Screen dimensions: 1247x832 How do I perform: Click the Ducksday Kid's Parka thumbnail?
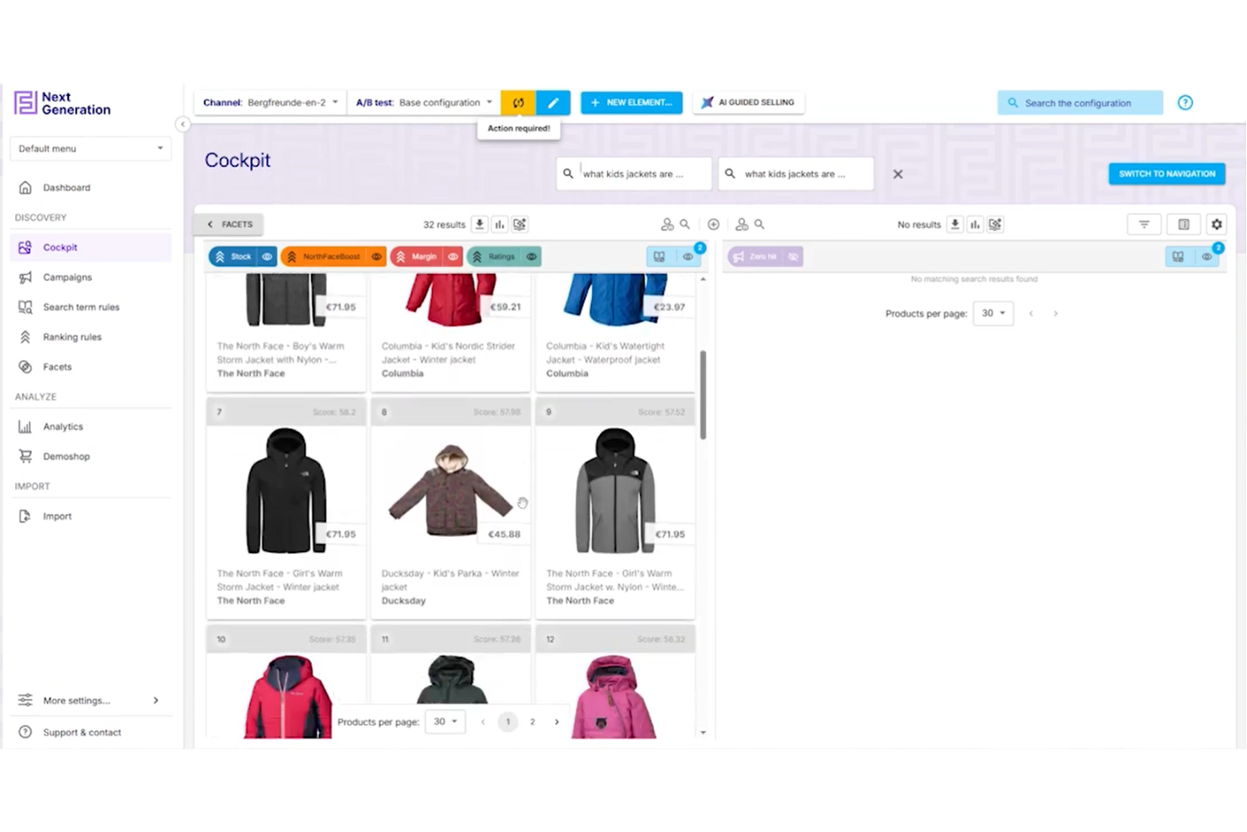coord(450,491)
